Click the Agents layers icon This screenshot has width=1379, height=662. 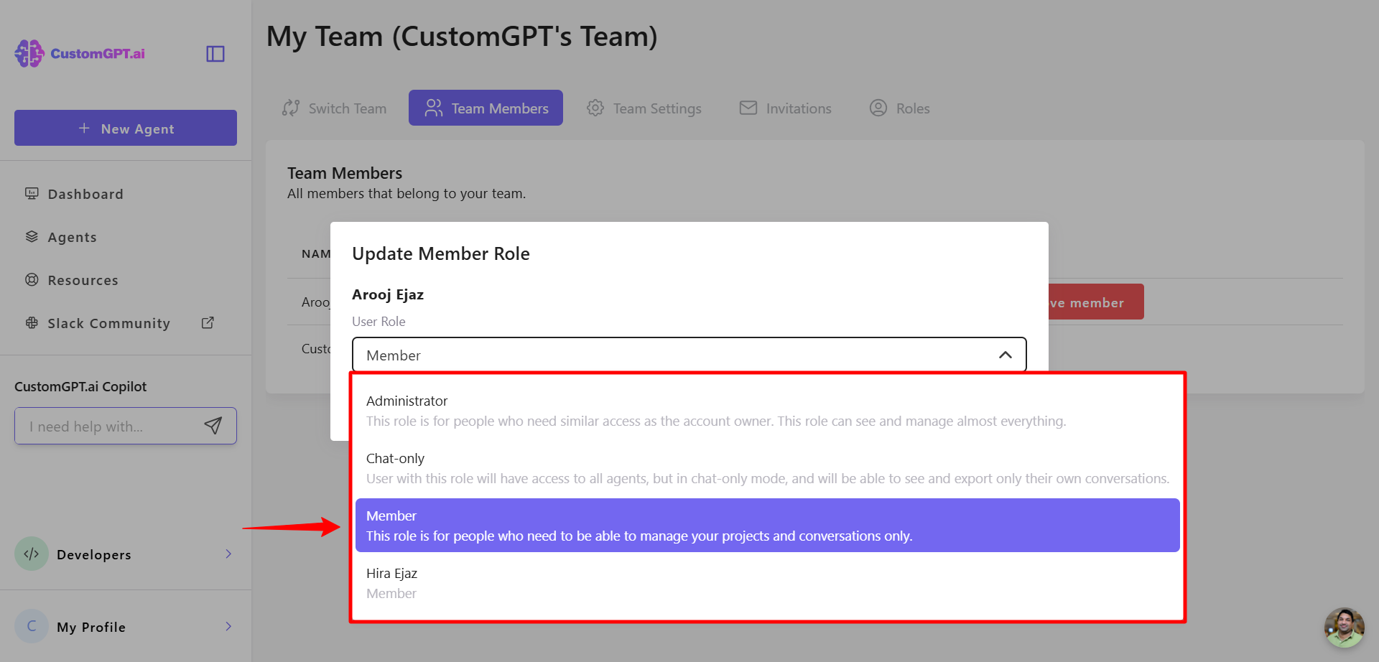pos(32,236)
